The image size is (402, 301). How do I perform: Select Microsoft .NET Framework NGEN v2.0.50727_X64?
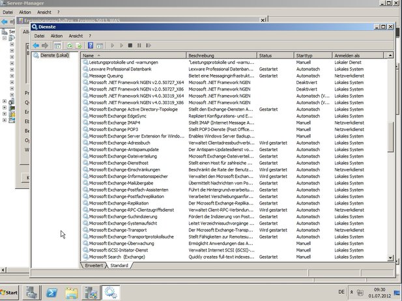pos(136,82)
